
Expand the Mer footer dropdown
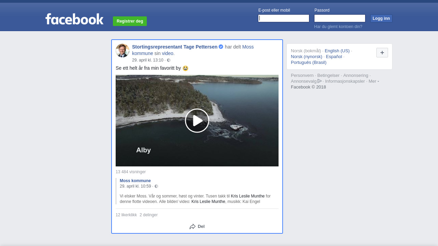374,81
